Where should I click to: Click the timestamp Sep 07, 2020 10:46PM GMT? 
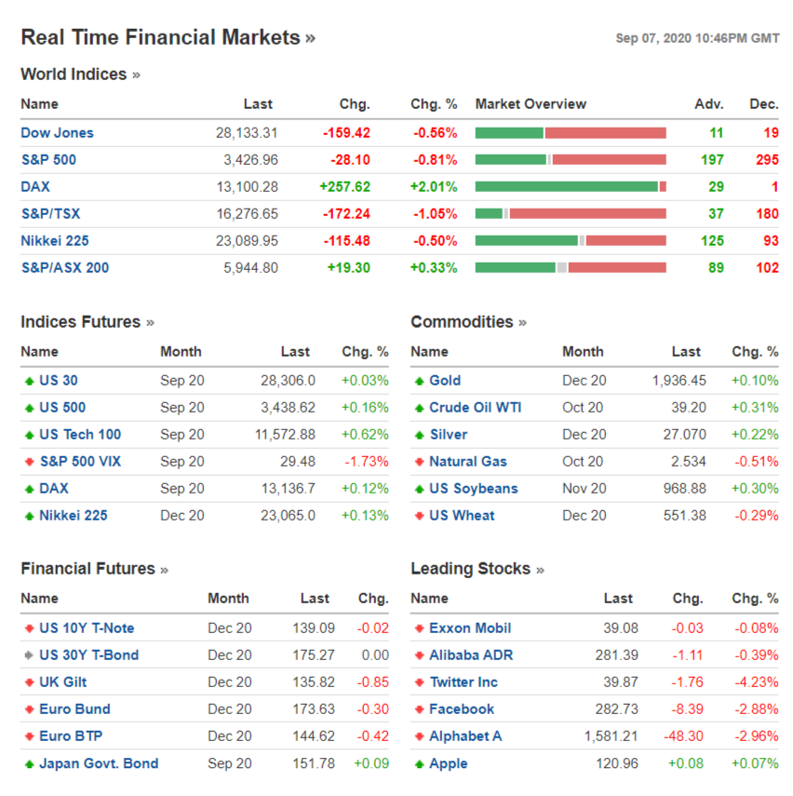(697, 38)
